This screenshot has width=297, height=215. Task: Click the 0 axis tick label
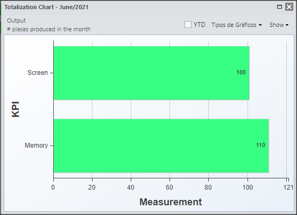click(53, 188)
